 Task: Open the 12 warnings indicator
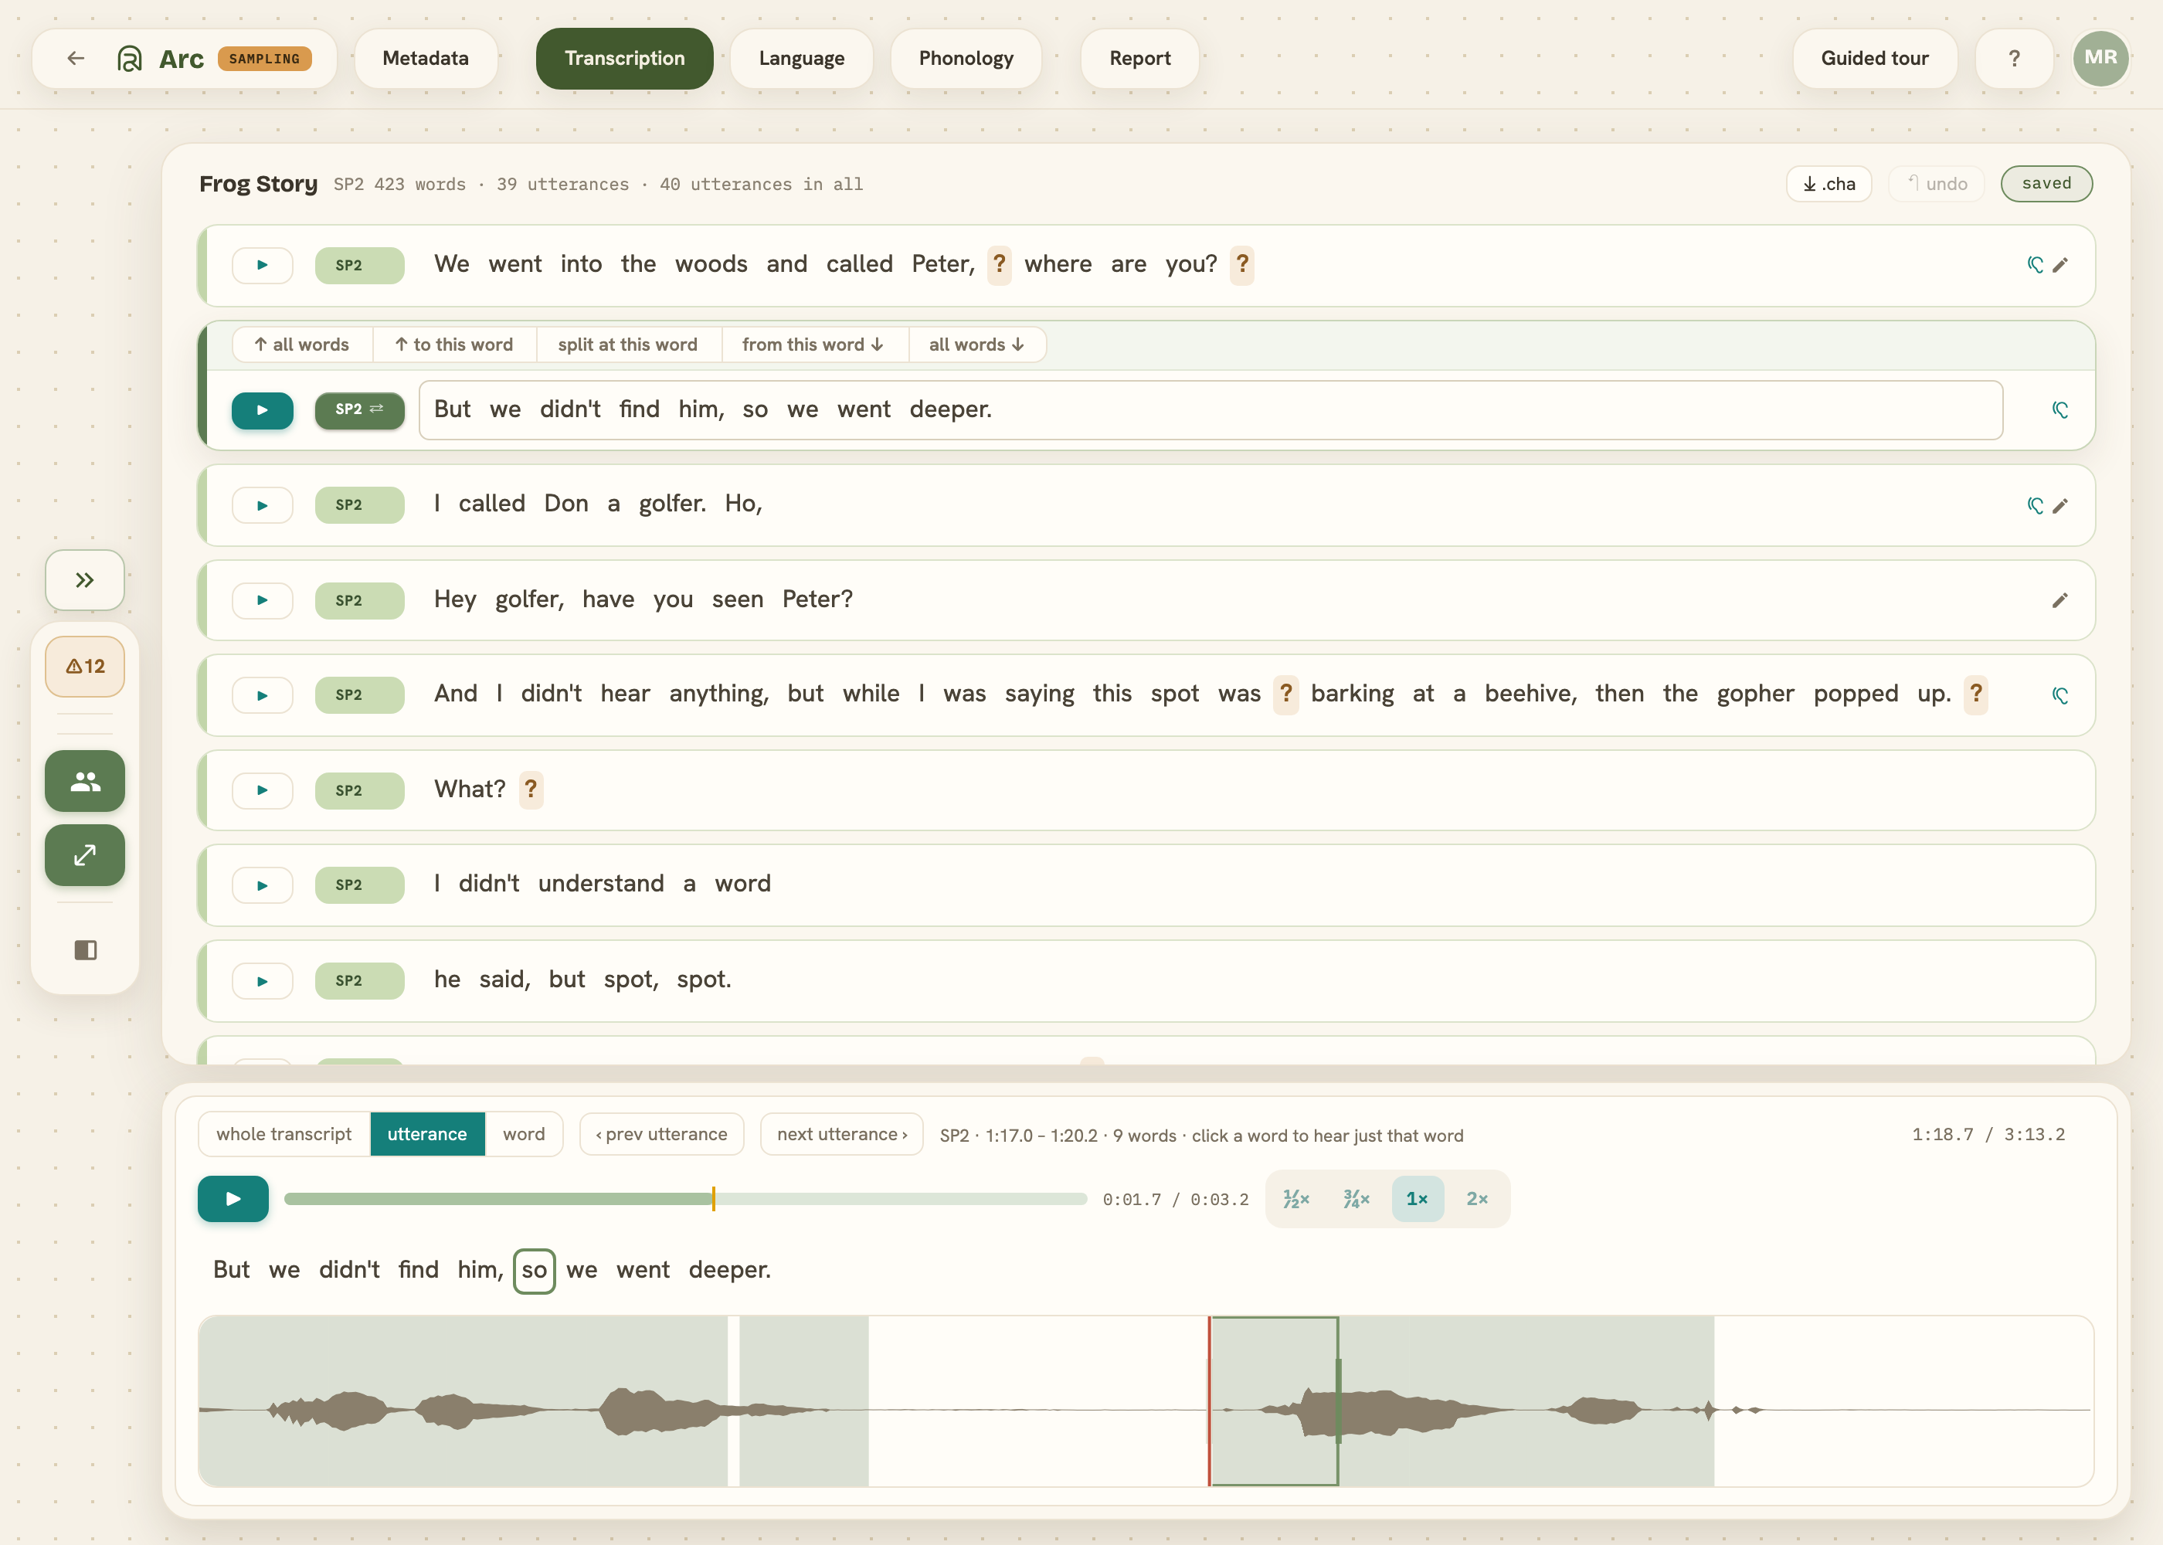[x=85, y=666]
